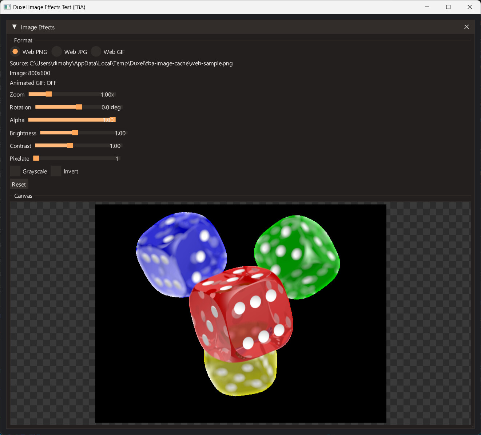The image size is (481, 435).
Task: Click the Brightness slider
Action: [x=84, y=133]
